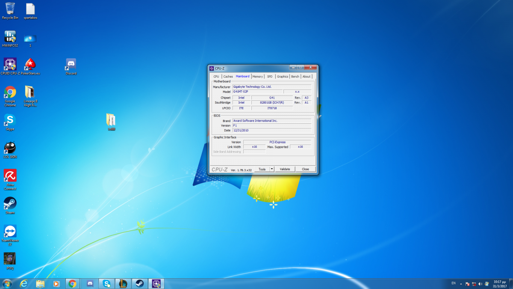
Task: Switch to the CPU tab in CPU-Z
Action: (x=216, y=77)
